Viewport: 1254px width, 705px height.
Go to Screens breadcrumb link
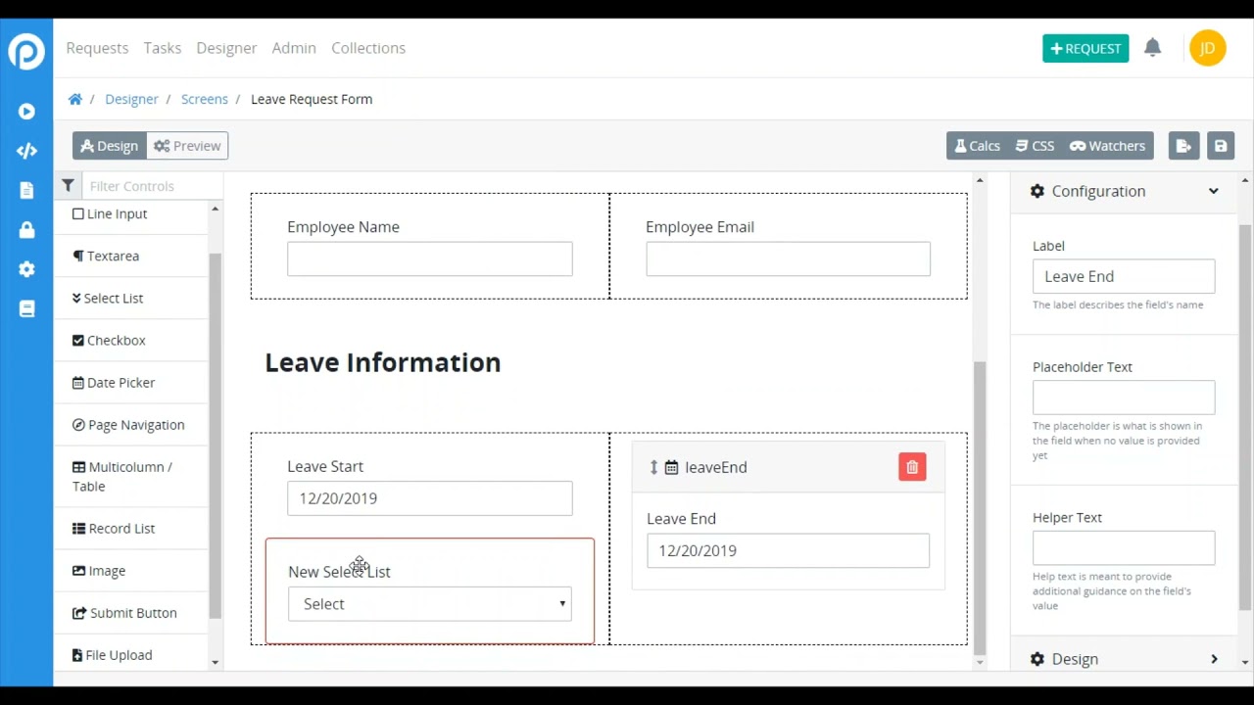(204, 99)
